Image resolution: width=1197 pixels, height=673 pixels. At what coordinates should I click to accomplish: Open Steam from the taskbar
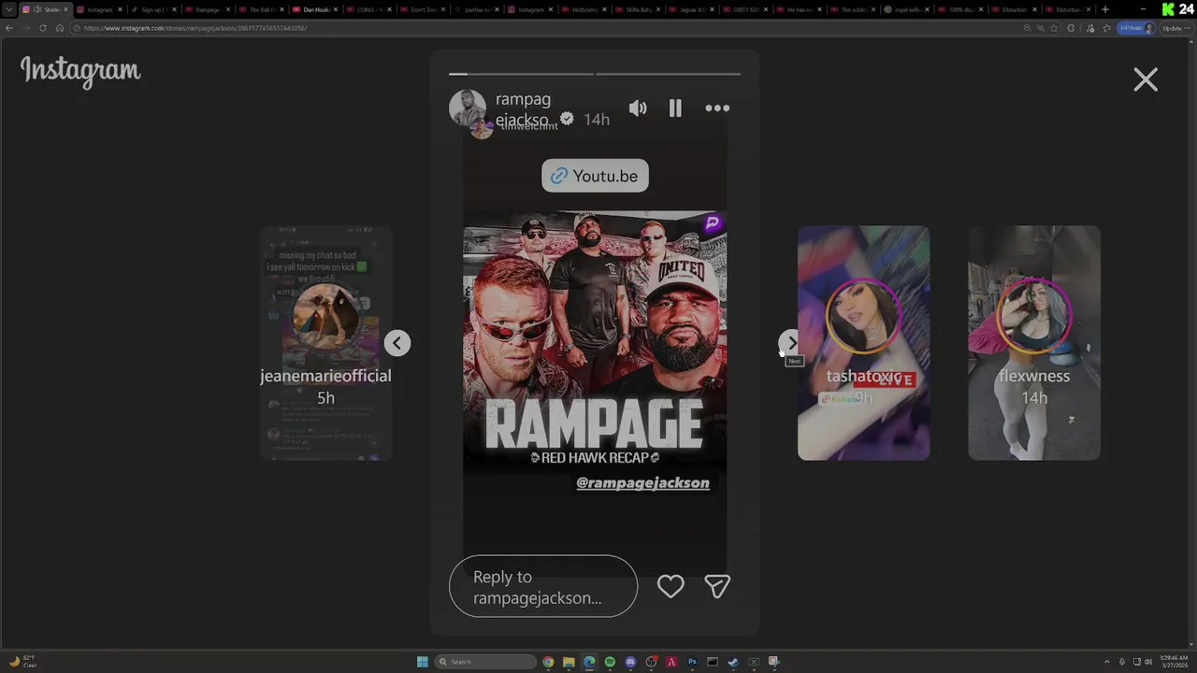coord(733,662)
